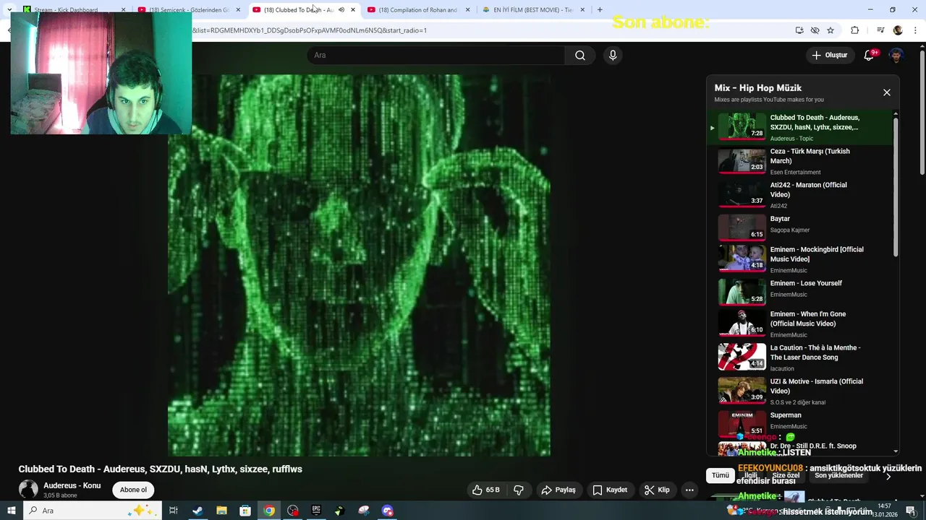Play Eminem - Mockingbird from playlist

[799, 259]
